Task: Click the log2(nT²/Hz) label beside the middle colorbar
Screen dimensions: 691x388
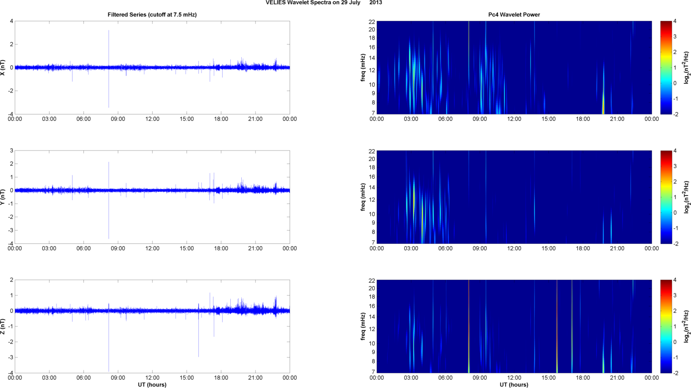Action: coord(686,197)
